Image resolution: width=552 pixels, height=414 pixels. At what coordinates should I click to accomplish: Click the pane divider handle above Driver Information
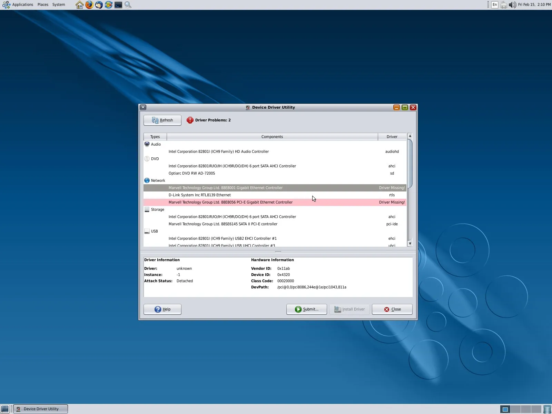(278, 252)
